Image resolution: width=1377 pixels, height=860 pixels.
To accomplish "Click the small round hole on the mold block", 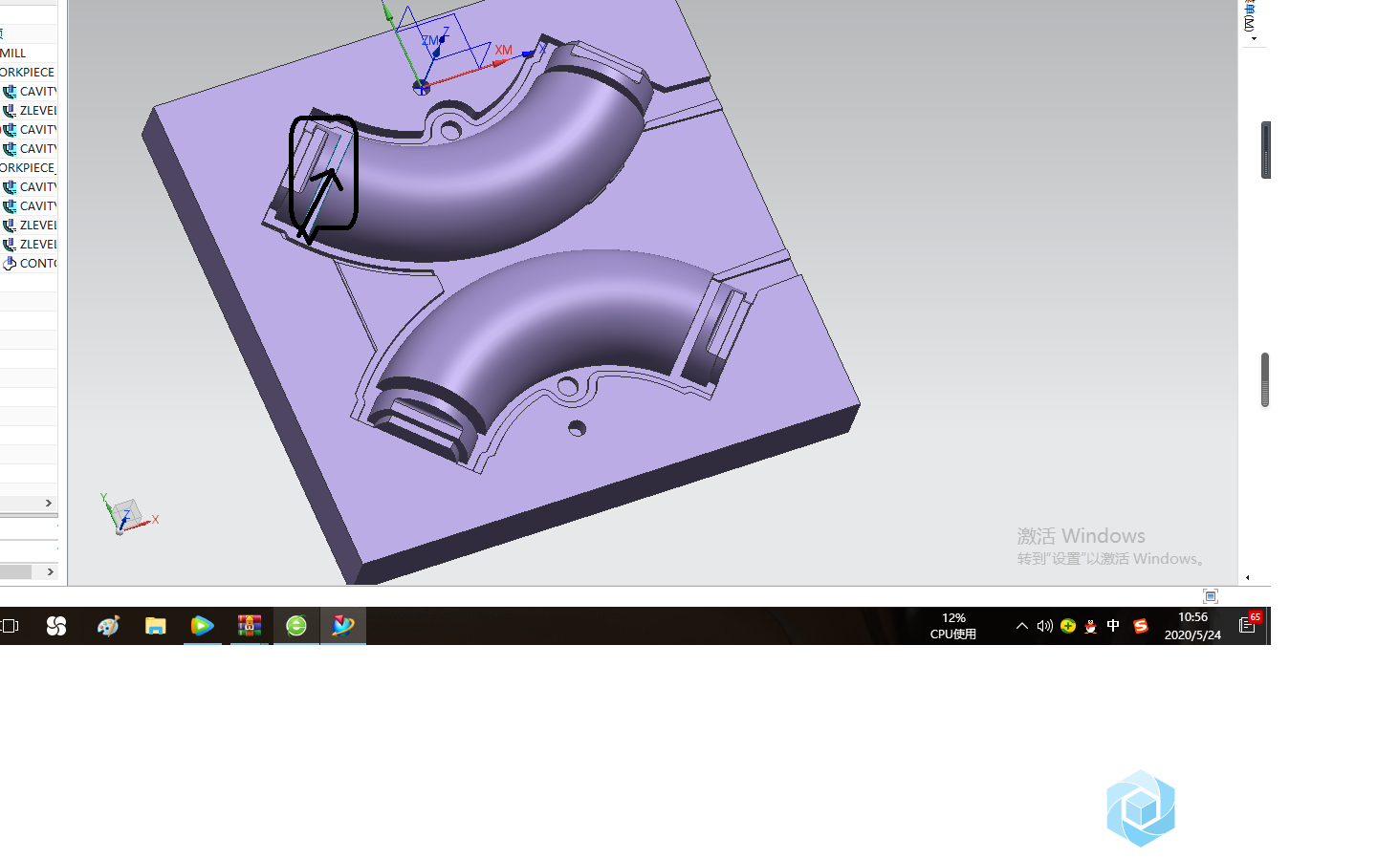I will [577, 428].
